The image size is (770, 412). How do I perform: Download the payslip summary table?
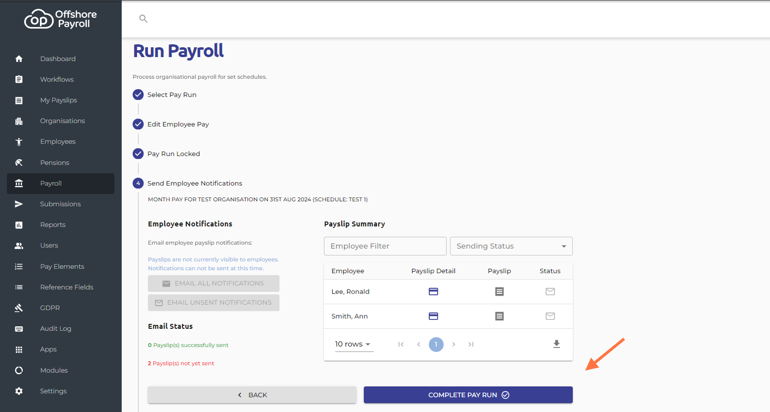pyautogui.click(x=557, y=344)
